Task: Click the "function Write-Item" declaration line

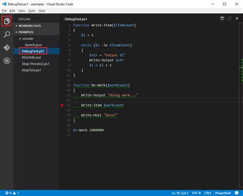Action: [105, 25]
